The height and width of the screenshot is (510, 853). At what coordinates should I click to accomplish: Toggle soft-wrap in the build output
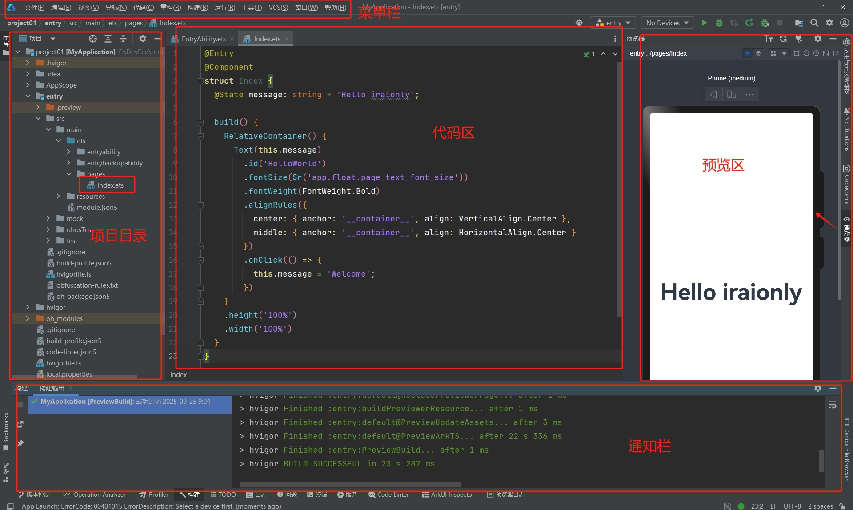[x=833, y=405]
